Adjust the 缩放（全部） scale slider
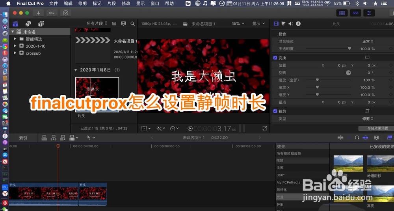This screenshot has height=211, width=394. 317,80
